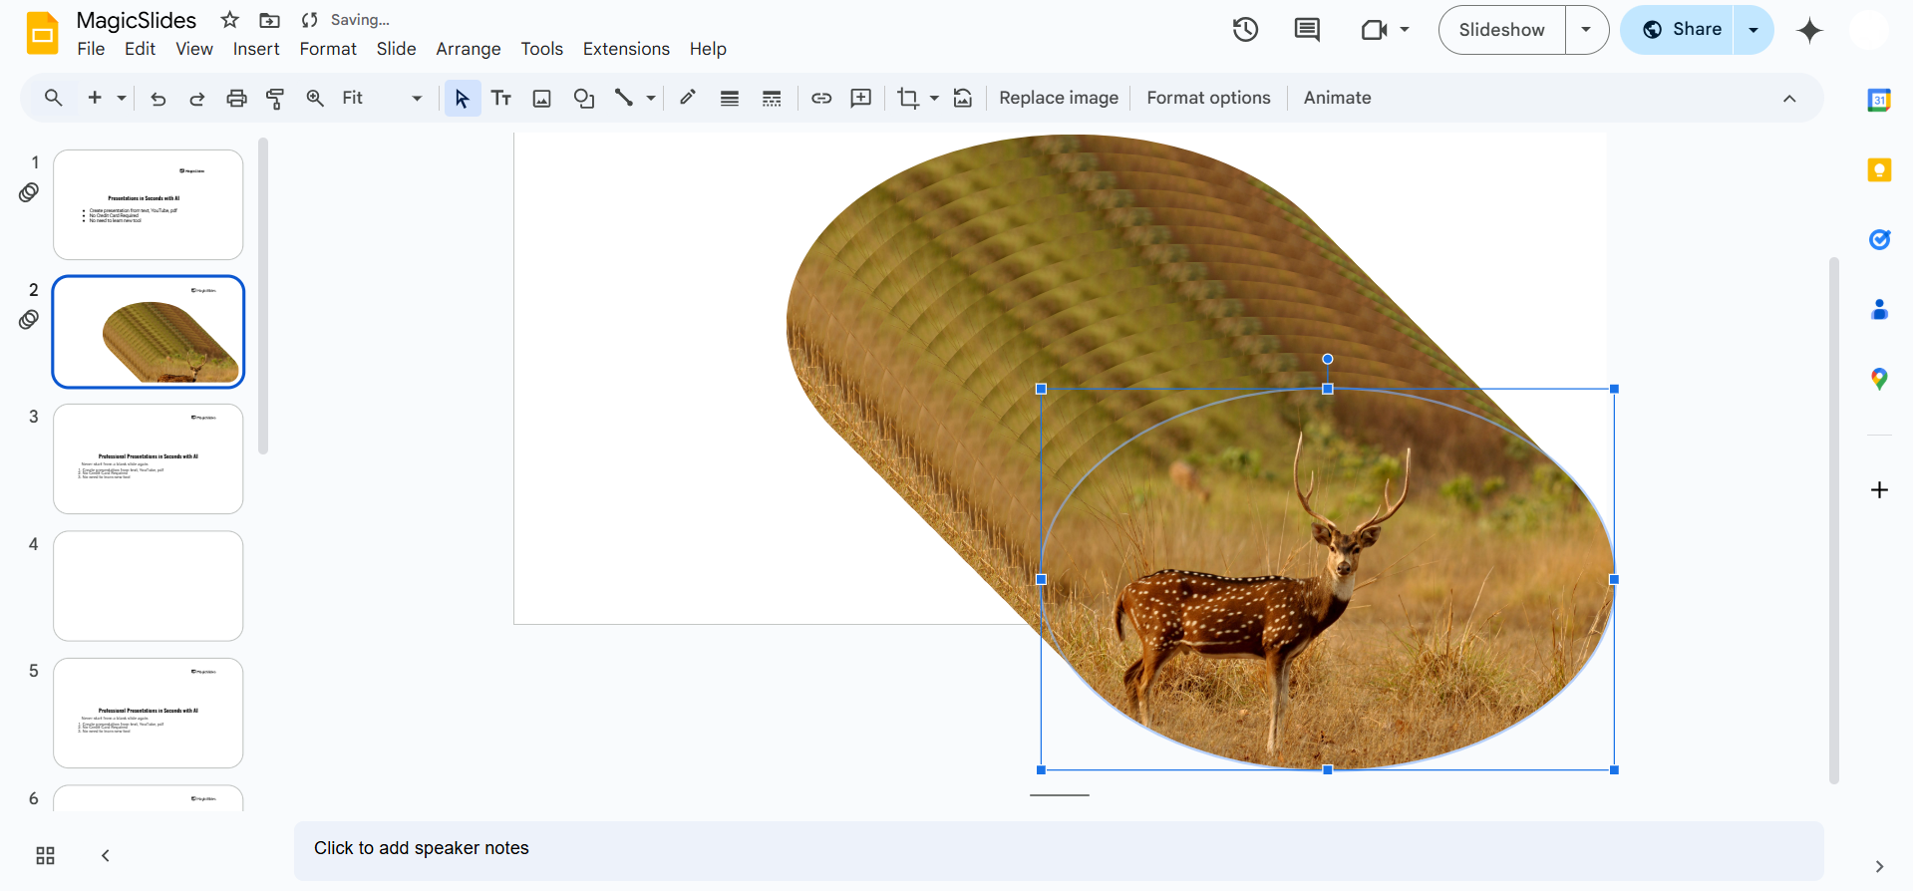Screen dimensions: 1913x891
Task: Click the Reset image icon
Action: [x=963, y=98]
